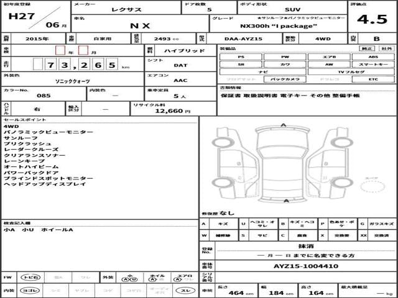Click the car top-view diagram center
The image size is (398, 298).
click(284, 163)
